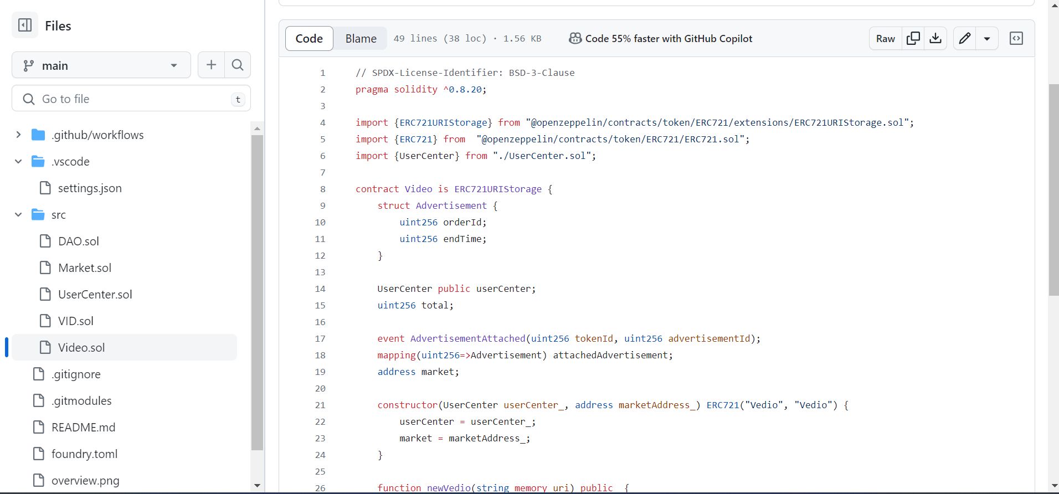Click the file tree scrollbar
Screen dimensions: 1059x494
[x=257, y=292]
